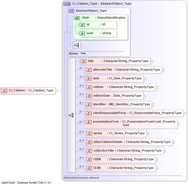Click the CT+ icon of CI_Citation_Type

click(67, 4)
